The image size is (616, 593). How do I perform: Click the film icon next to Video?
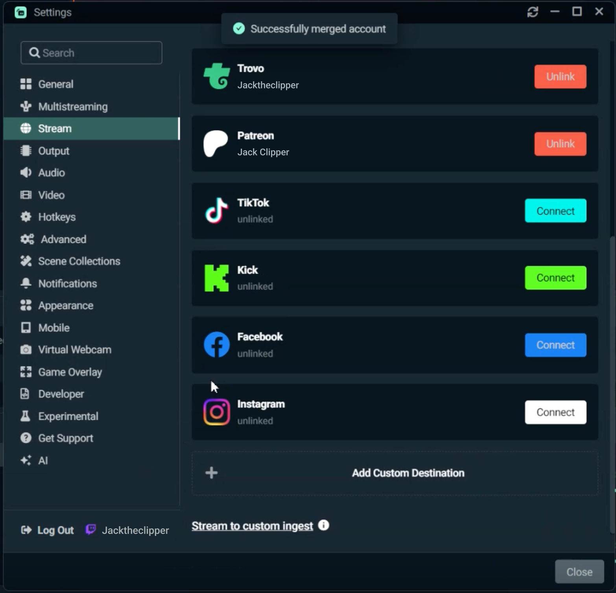[26, 195]
